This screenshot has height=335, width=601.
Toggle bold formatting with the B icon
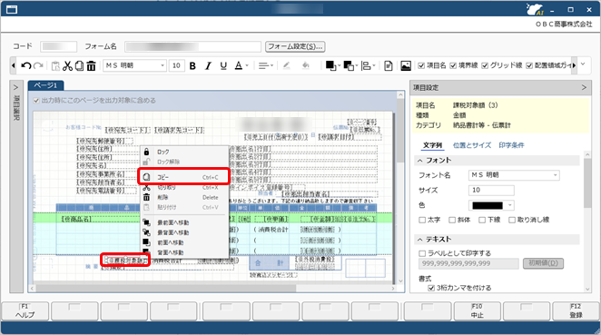[x=192, y=66]
